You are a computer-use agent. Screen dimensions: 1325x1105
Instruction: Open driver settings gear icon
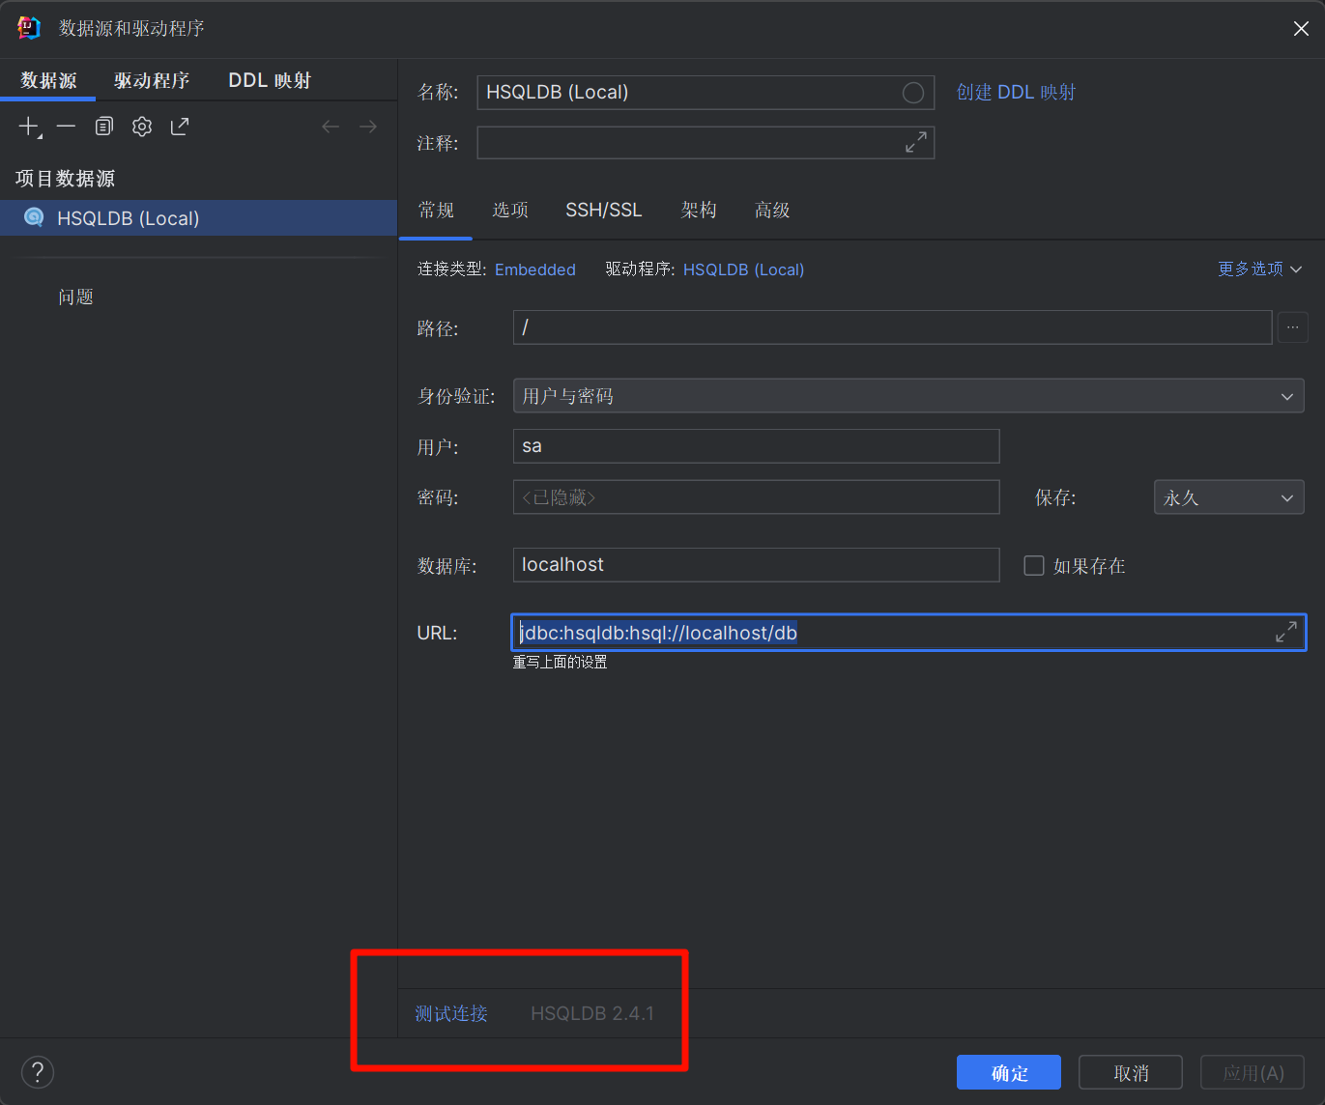click(142, 127)
